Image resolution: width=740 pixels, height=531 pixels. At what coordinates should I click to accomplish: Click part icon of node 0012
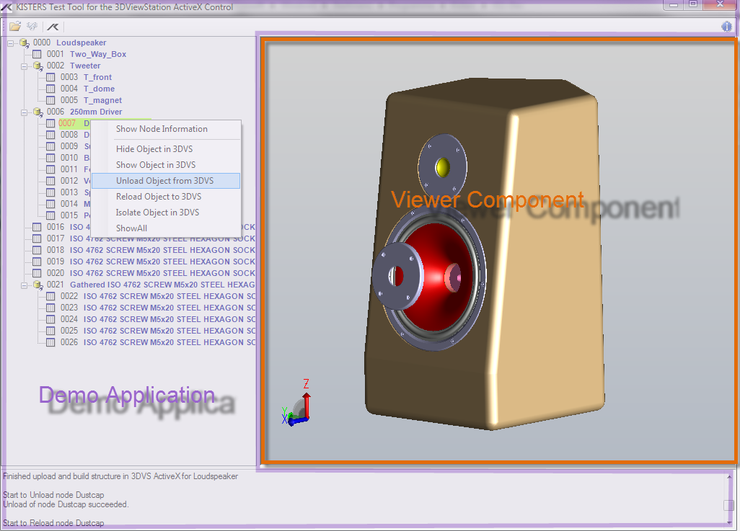tap(50, 181)
